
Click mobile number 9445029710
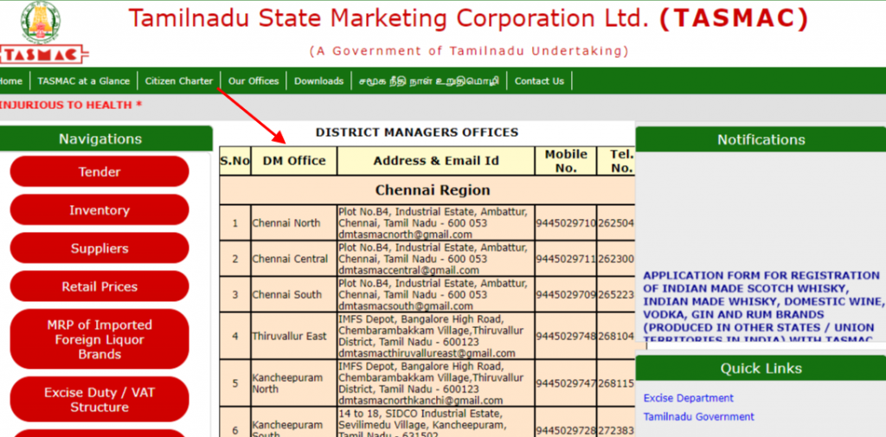click(566, 222)
